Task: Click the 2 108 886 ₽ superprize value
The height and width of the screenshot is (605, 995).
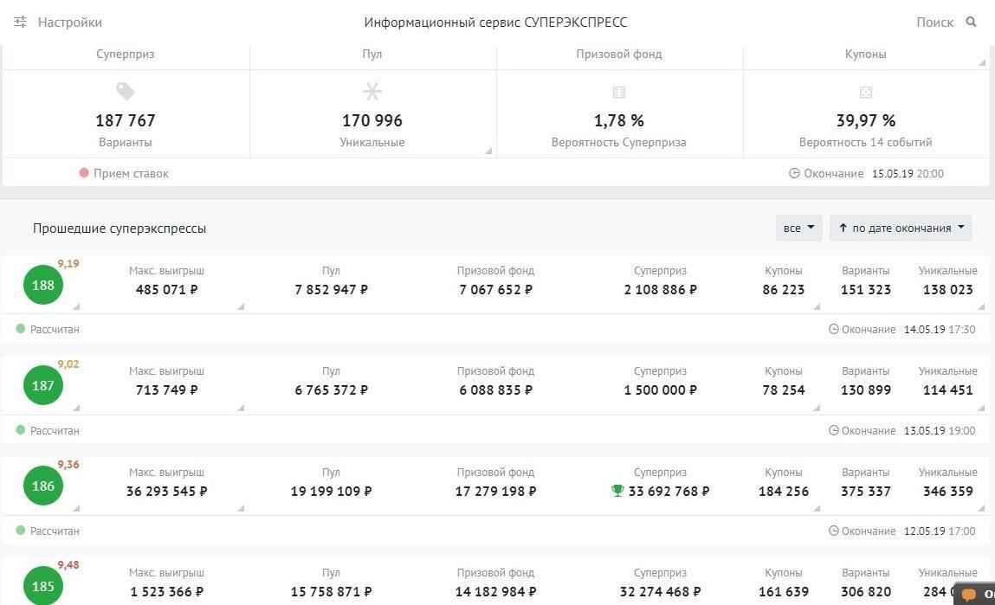Action: click(x=660, y=290)
